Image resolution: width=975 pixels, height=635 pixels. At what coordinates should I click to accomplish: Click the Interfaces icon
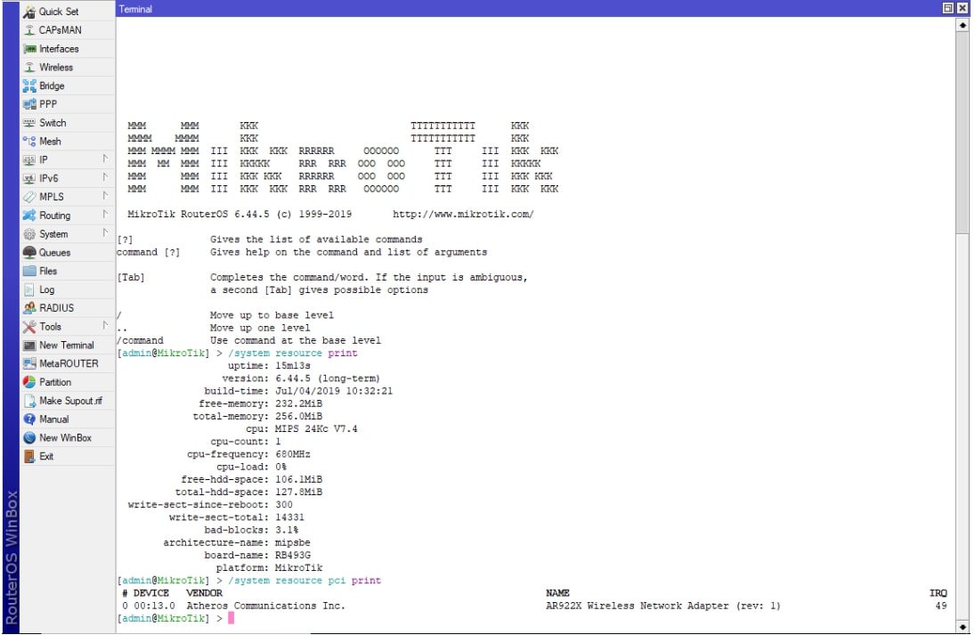pyautogui.click(x=29, y=48)
